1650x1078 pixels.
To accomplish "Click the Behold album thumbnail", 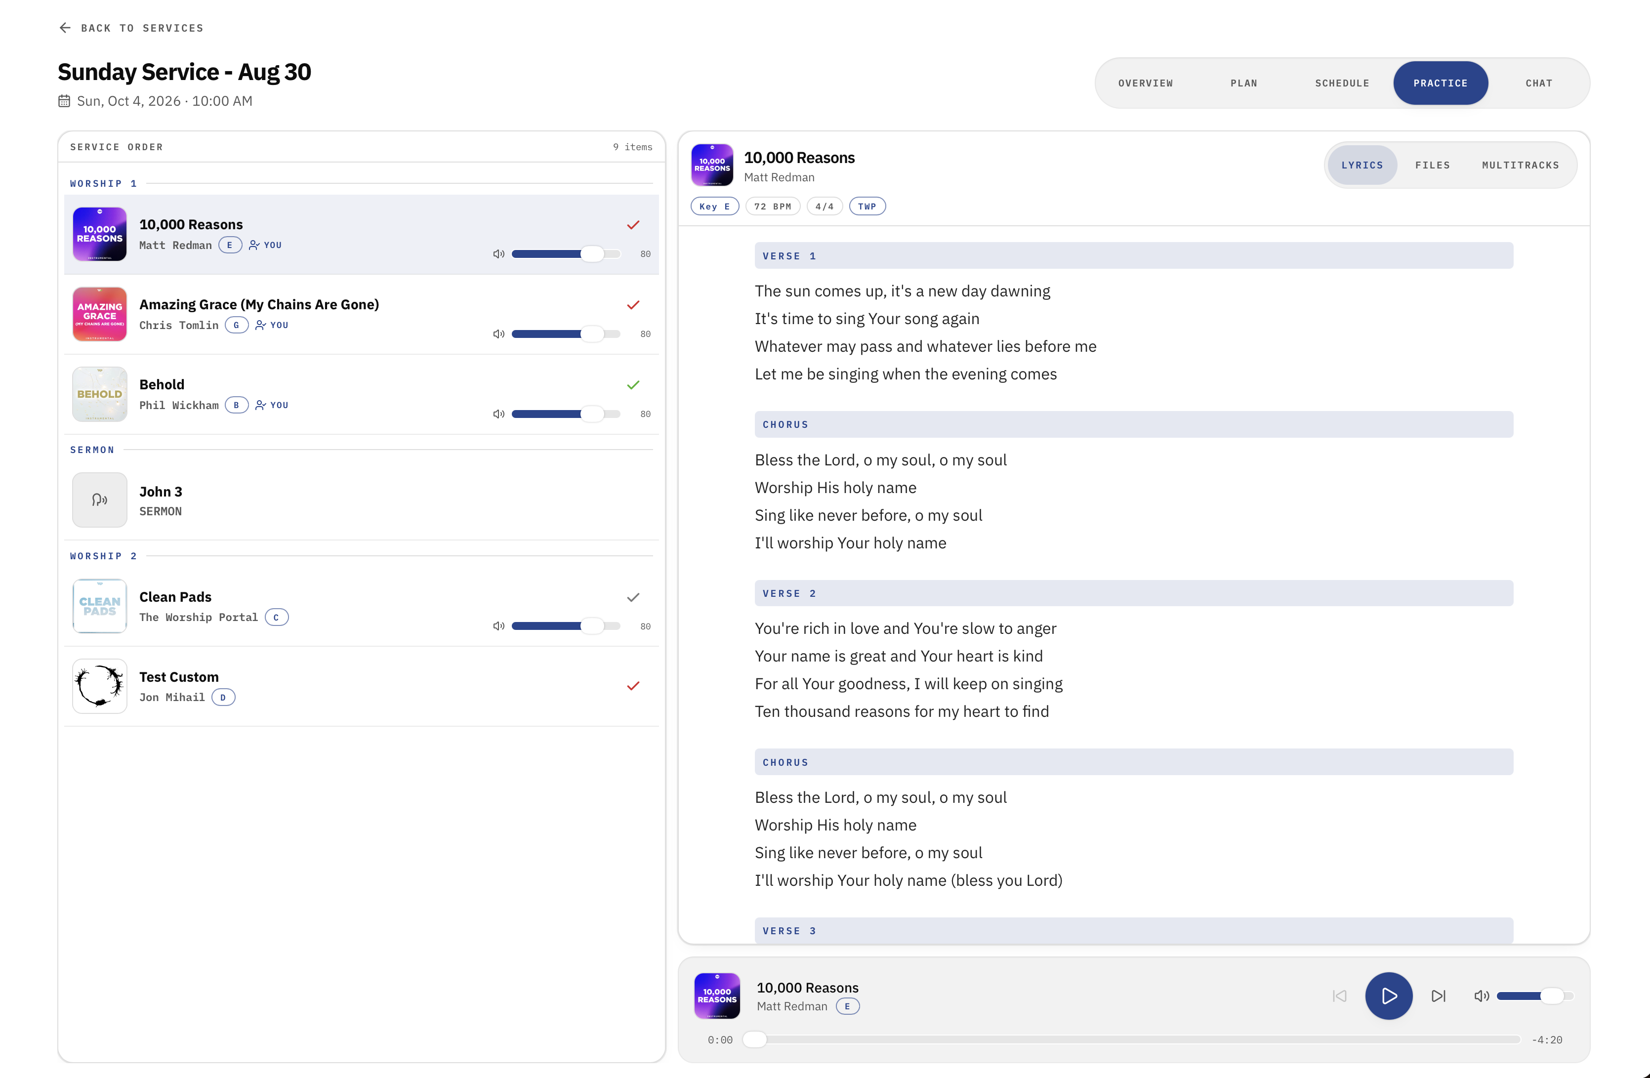I will click(x=100, y=394).
